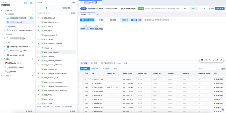Expand the springboot3-0虚拟-本地开发 node arrow
The image size is (226, 113).
coord(5,30)
